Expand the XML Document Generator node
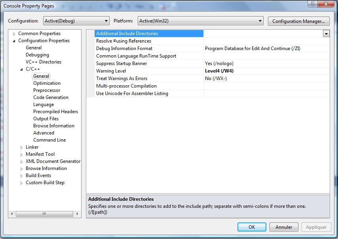 22,162
